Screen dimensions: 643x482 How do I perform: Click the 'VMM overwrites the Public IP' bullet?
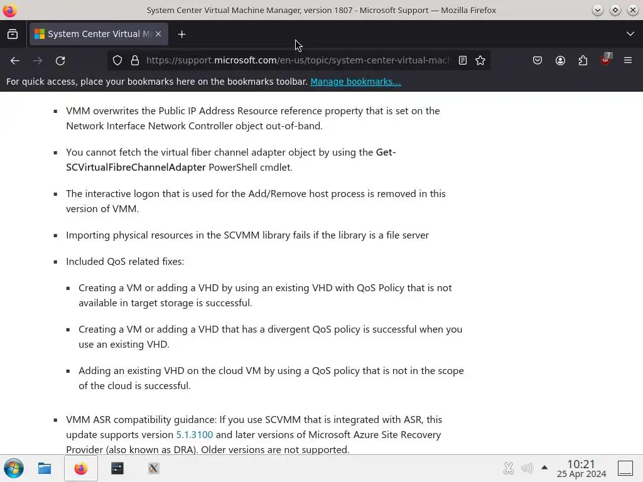pos(253,119)
